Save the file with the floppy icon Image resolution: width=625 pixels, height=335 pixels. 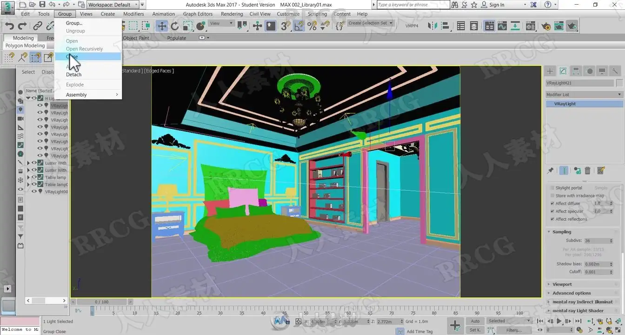tap(42, 5)
